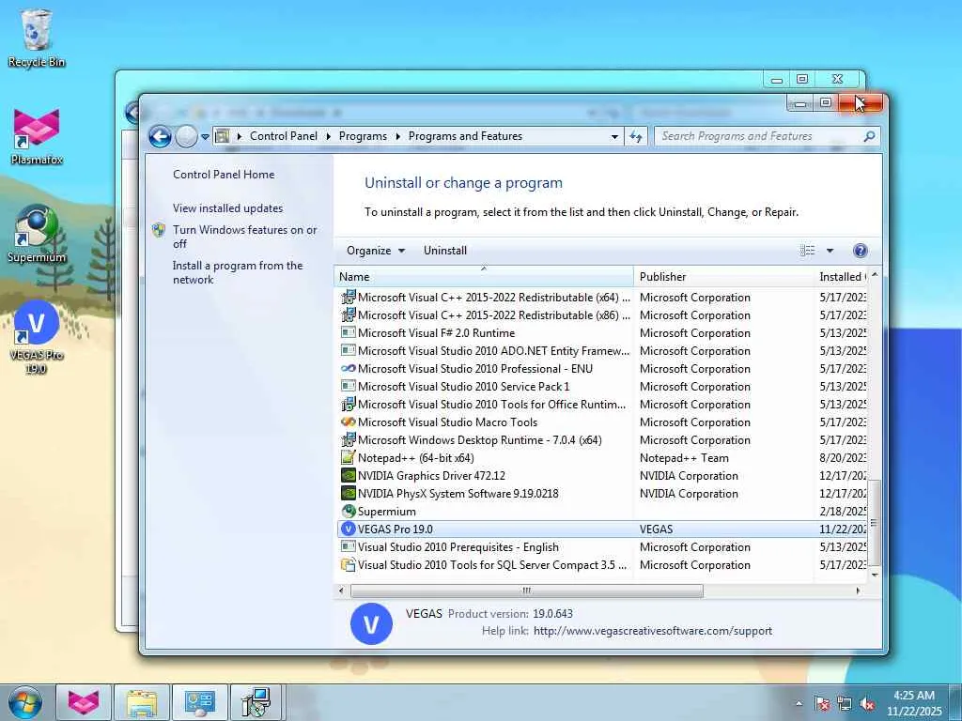Select Microsoft Visual Studio 2010 Service Pack 1
Screen dimensions: 962x721
point(601,386)
